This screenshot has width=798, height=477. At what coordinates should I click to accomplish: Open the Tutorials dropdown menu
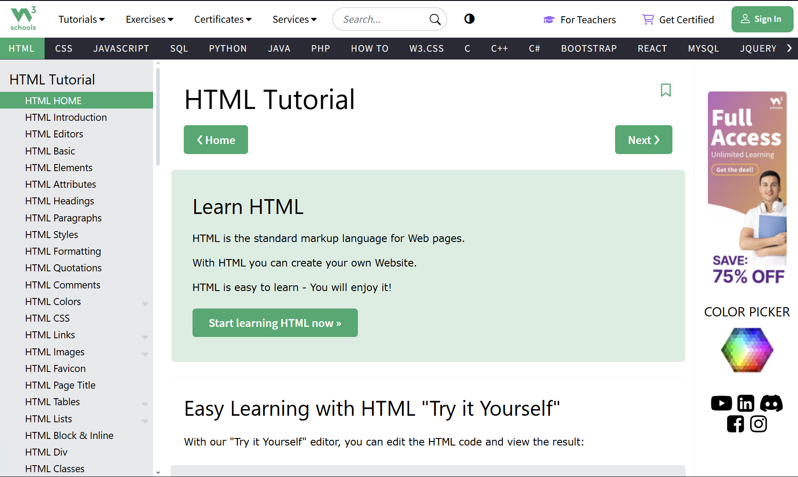81,19
